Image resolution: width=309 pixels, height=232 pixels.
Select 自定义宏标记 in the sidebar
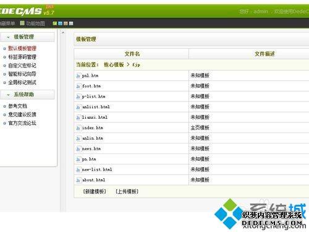pos(22,66)
